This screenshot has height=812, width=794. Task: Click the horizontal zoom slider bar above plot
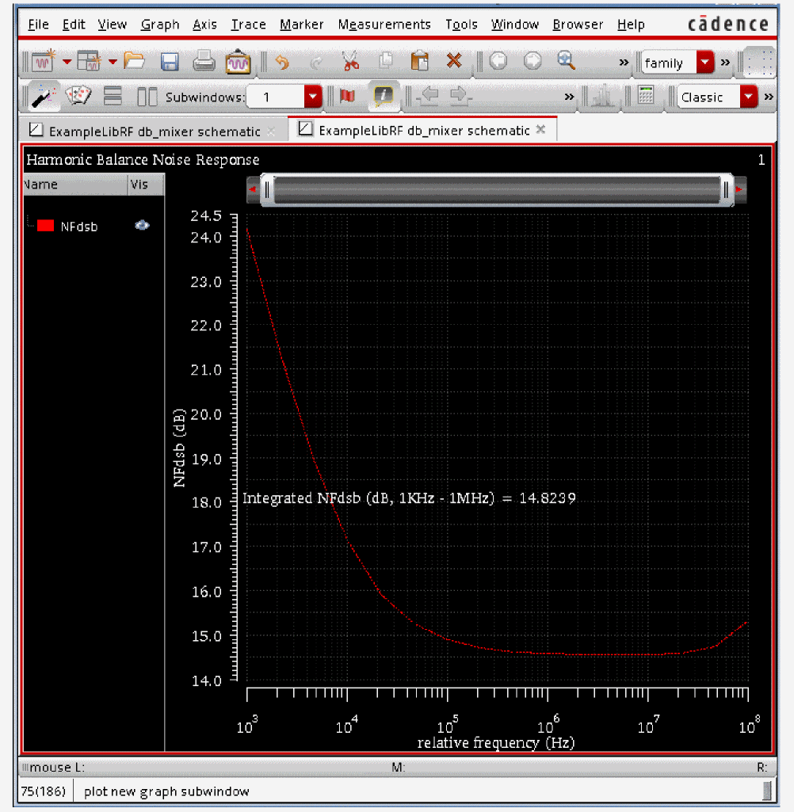tap(495, 190)
